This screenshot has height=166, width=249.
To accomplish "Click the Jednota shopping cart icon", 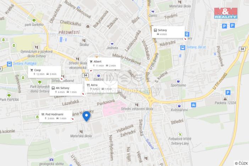I will point(112,44).
